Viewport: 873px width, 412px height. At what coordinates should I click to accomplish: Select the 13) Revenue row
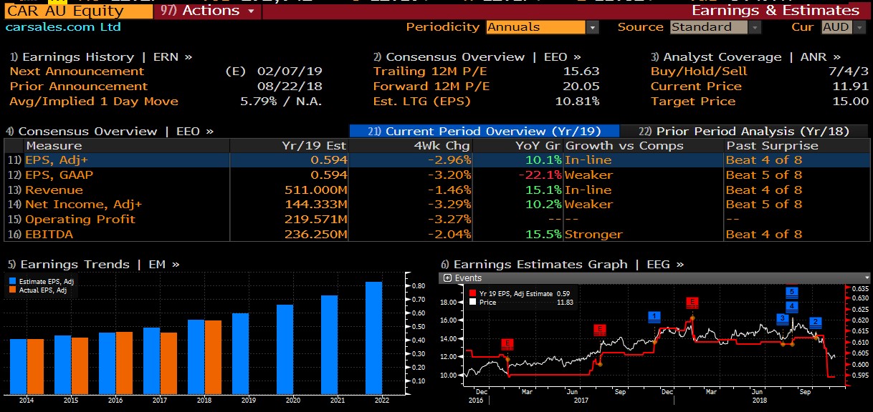tap(436, 190)
